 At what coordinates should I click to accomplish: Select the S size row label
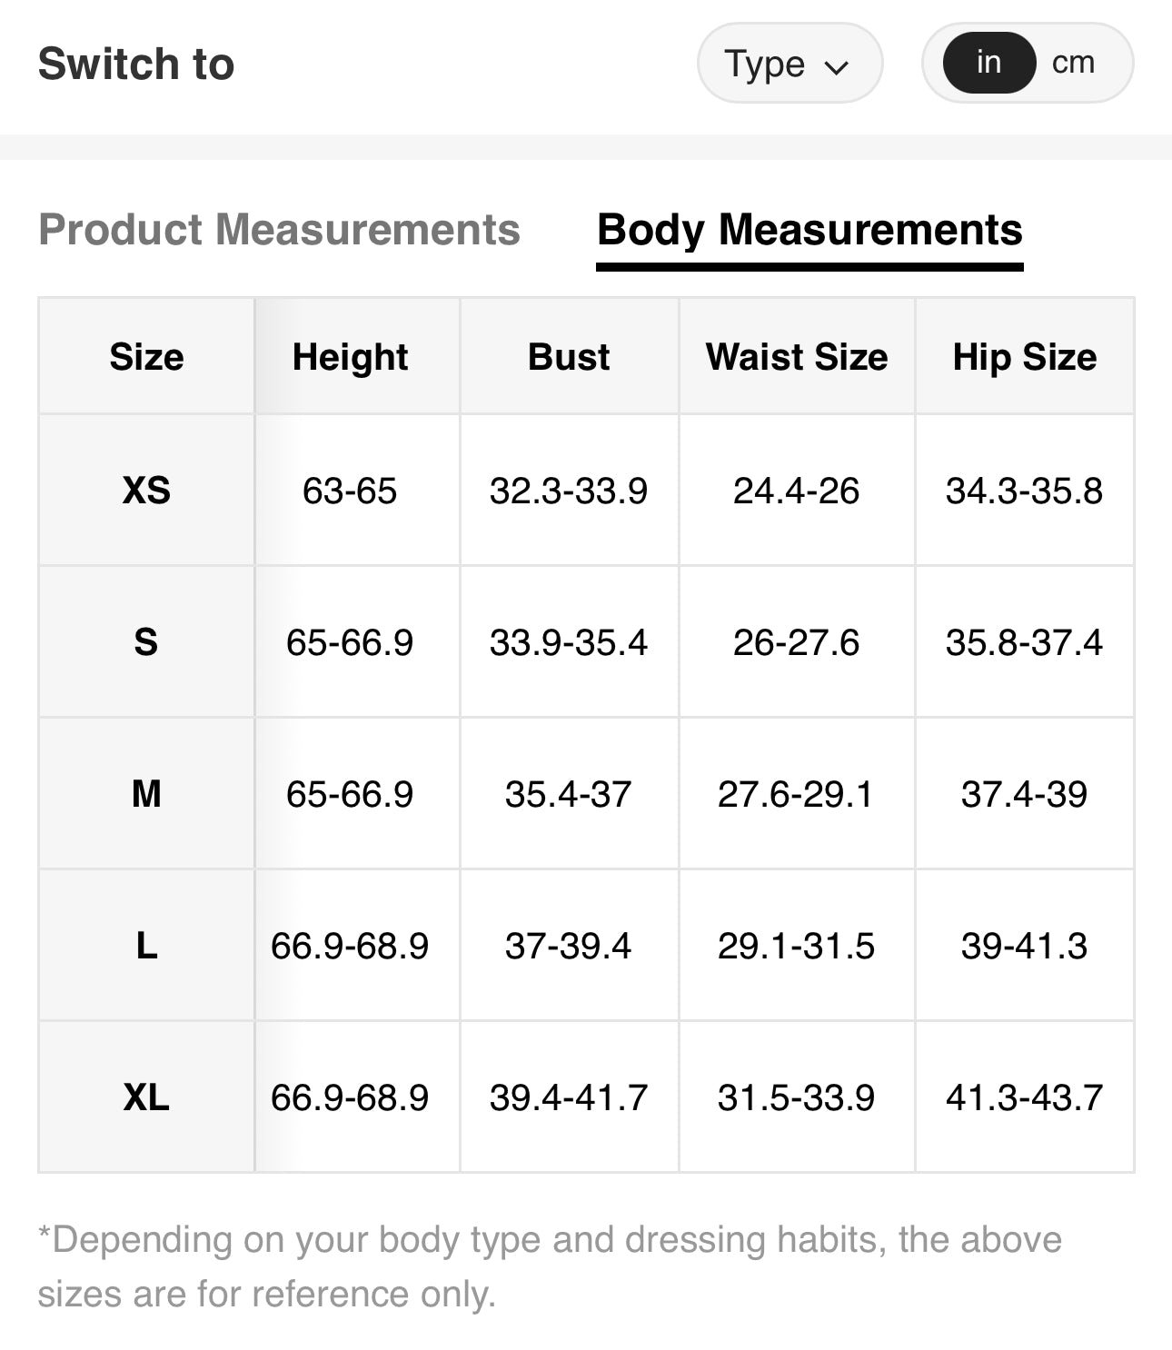click(x=146, y=642)
